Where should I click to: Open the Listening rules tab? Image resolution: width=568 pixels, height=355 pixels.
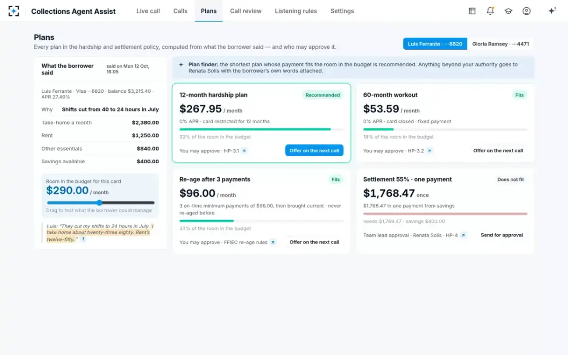coord(296,11)
